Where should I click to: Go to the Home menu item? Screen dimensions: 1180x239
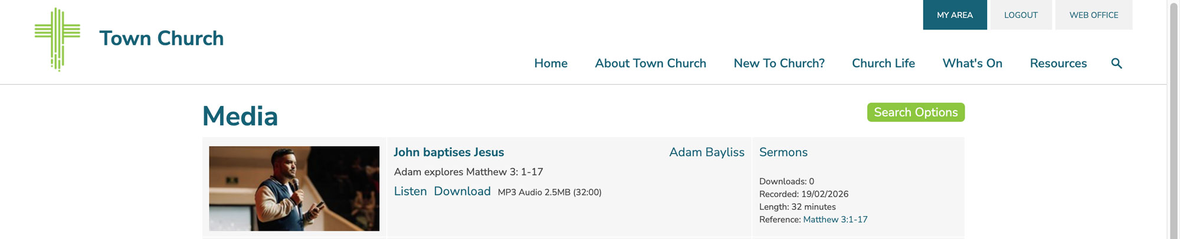(550, 63)
